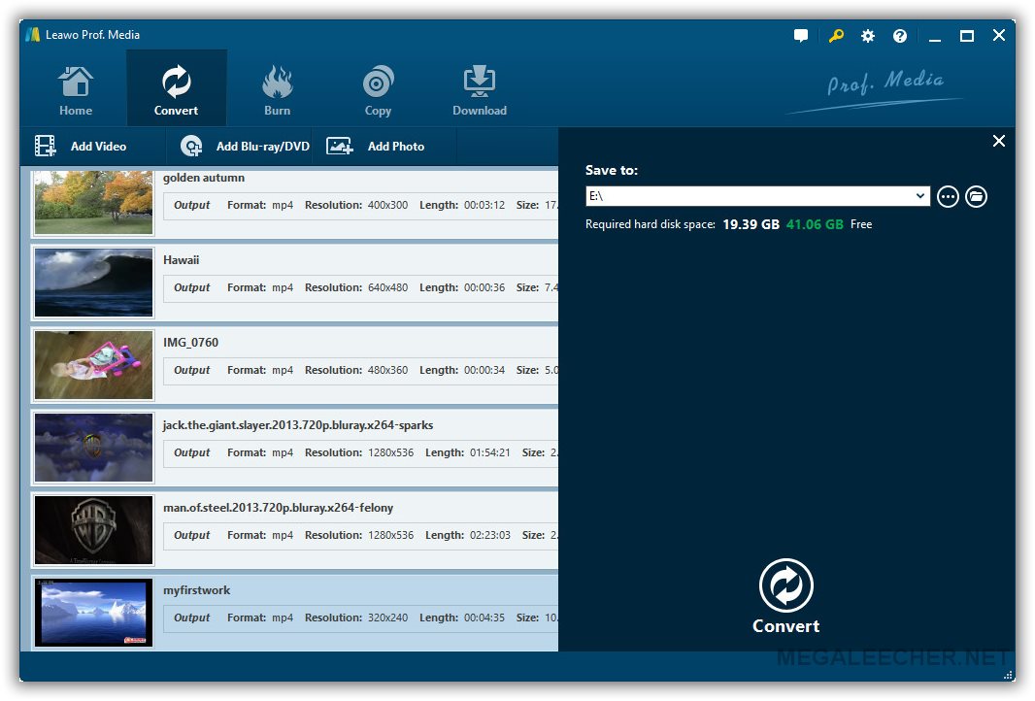This screenshot has height=701, width=1035.
Task: Click the 480x360 resolution value
Action: (x=387, y=370)
